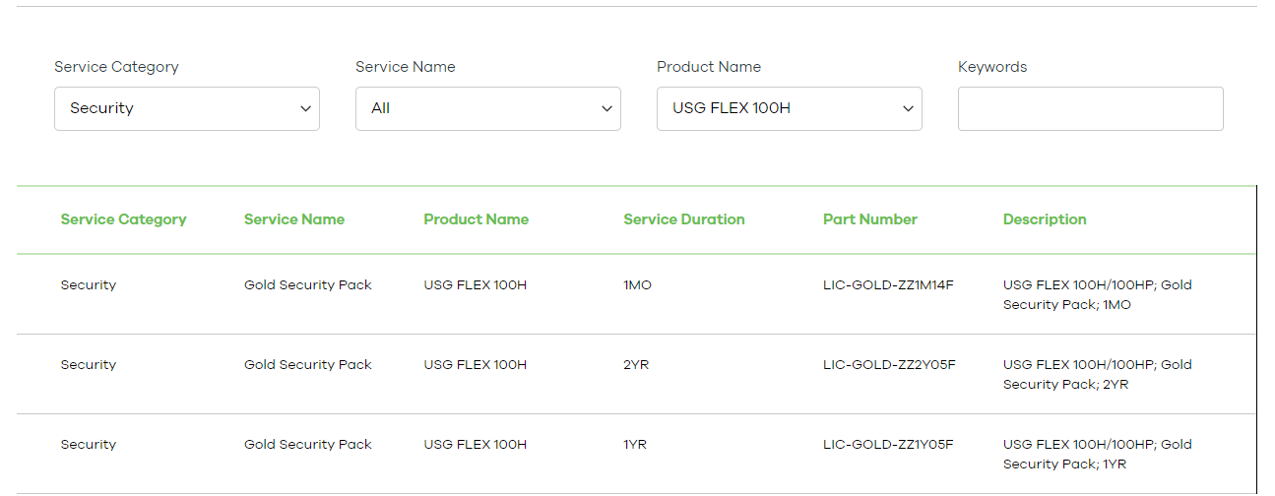
Task: Select part number LIC-GOLD-ZZ1Y05F
Action: click(x=888, y=445)
